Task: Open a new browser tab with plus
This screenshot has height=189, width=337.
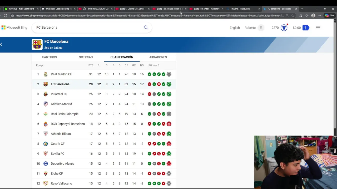Action: pyautogui.click(x=302, y=9)
